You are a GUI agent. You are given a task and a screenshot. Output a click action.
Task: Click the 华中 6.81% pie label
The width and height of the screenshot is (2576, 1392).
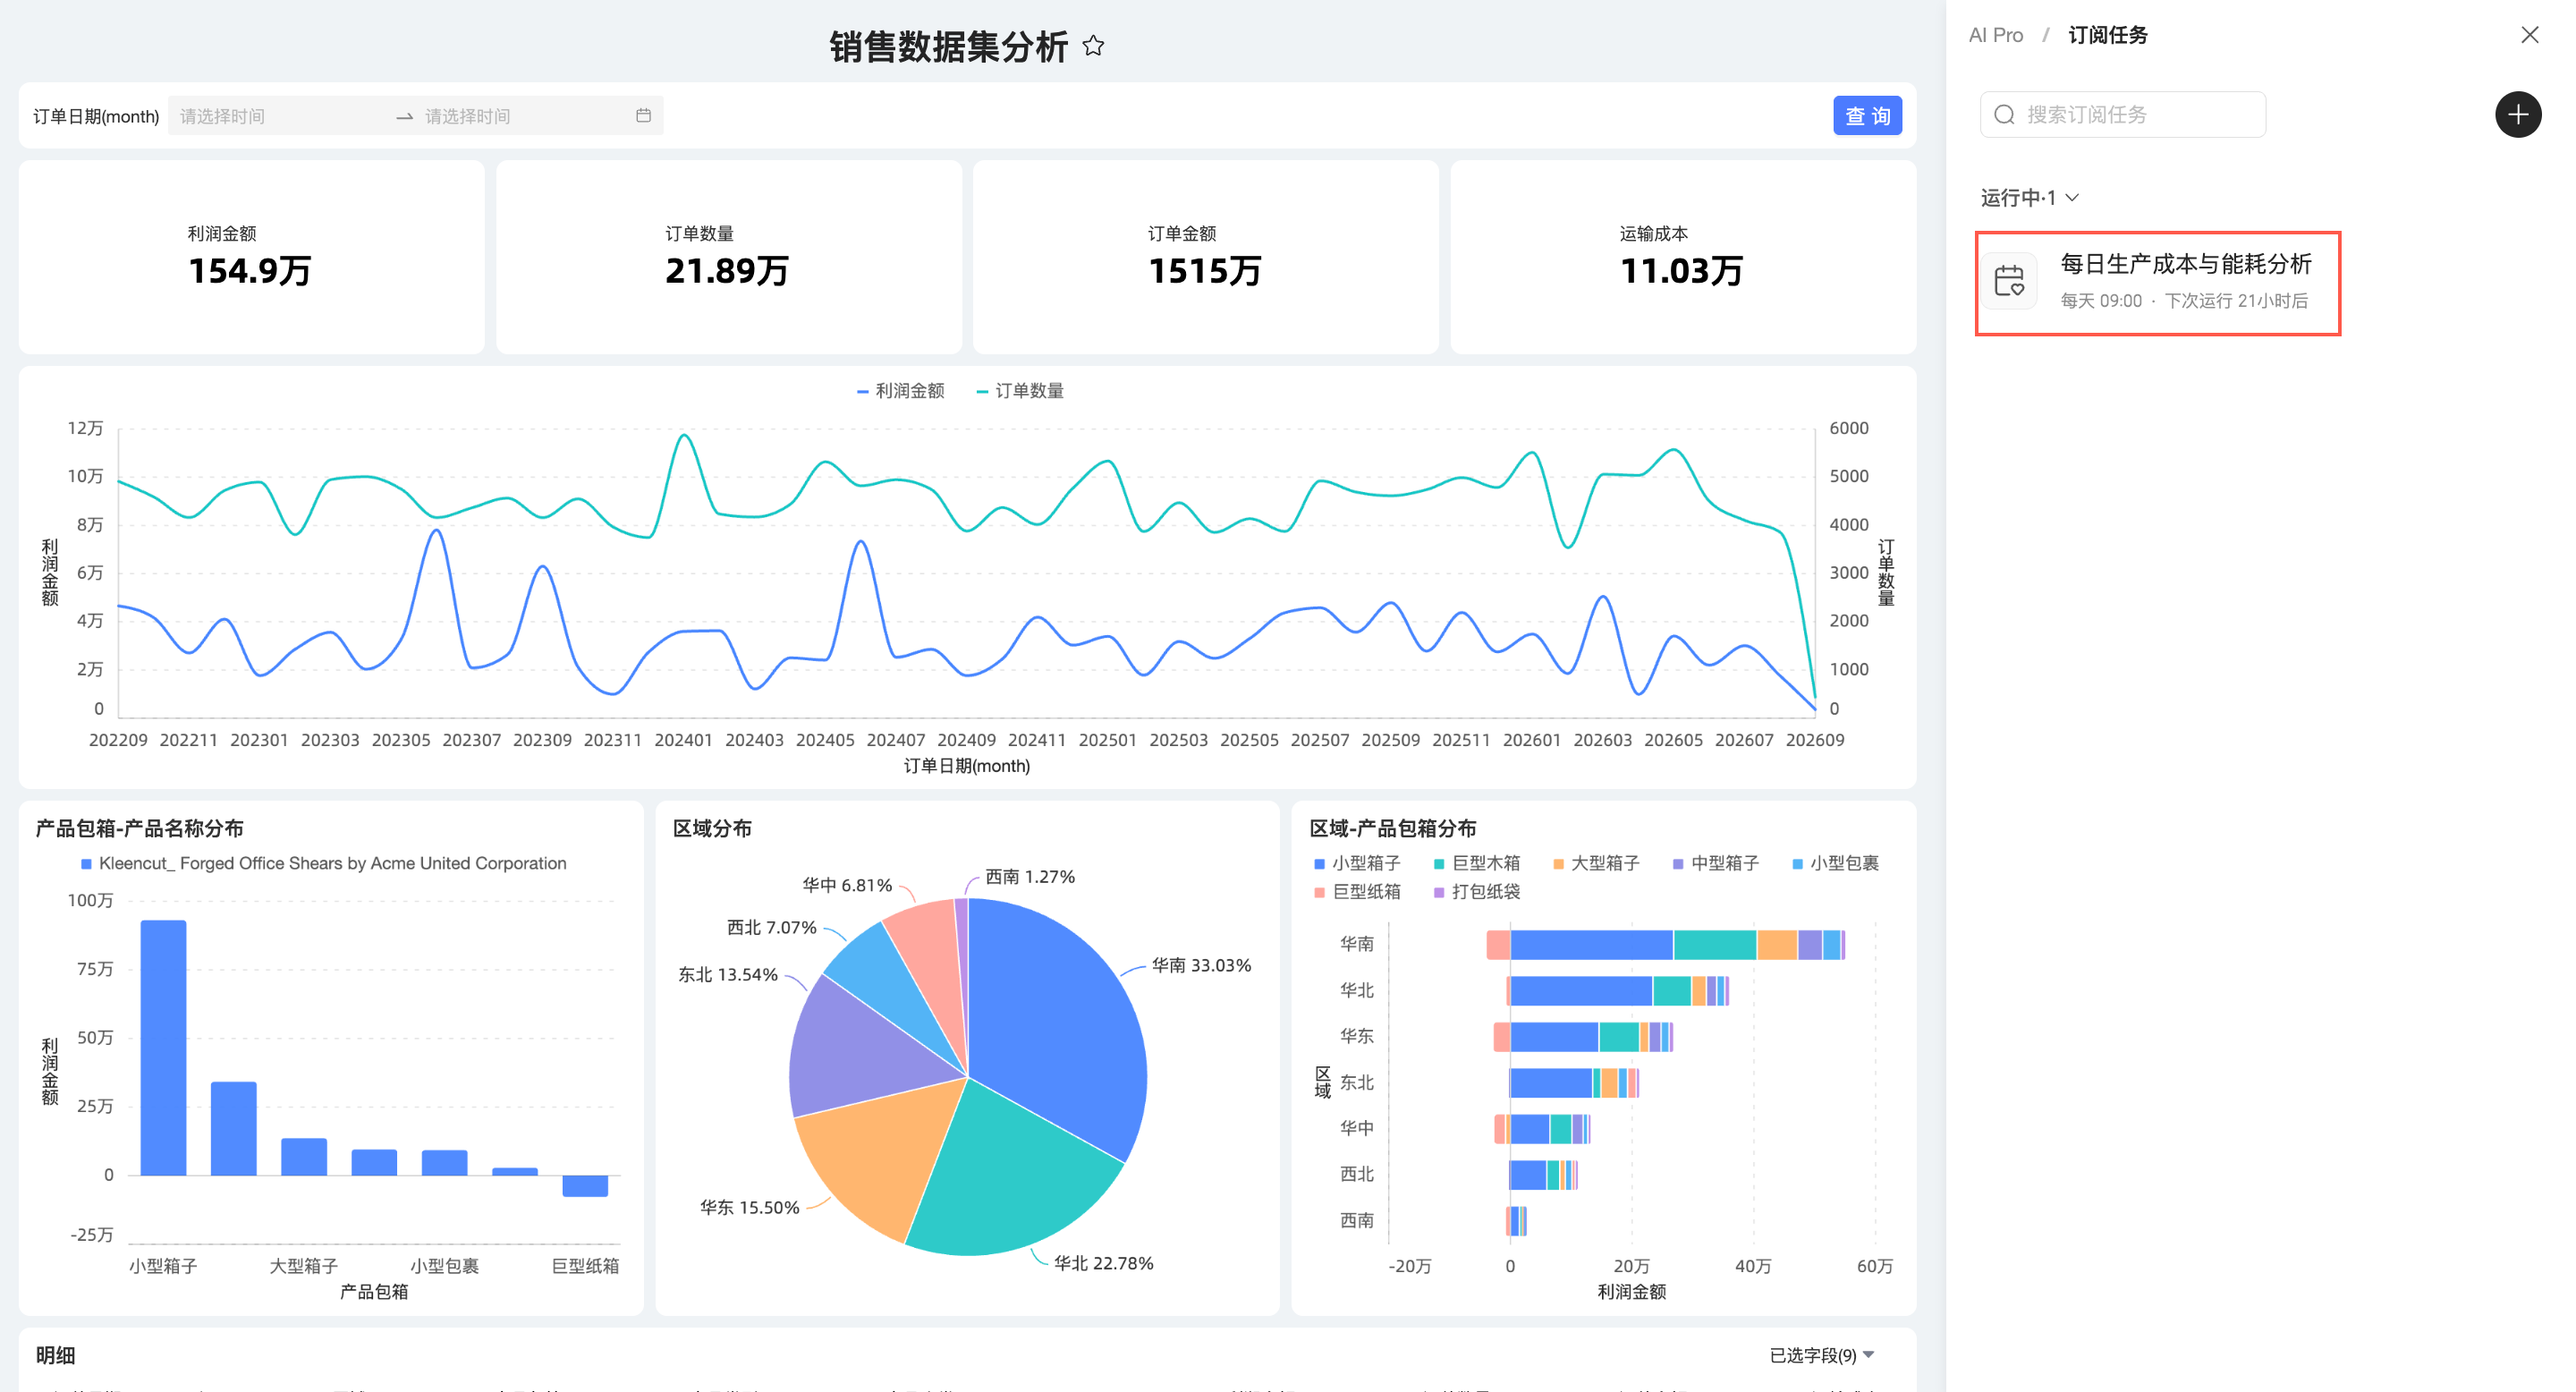click(x=847, y=885)
